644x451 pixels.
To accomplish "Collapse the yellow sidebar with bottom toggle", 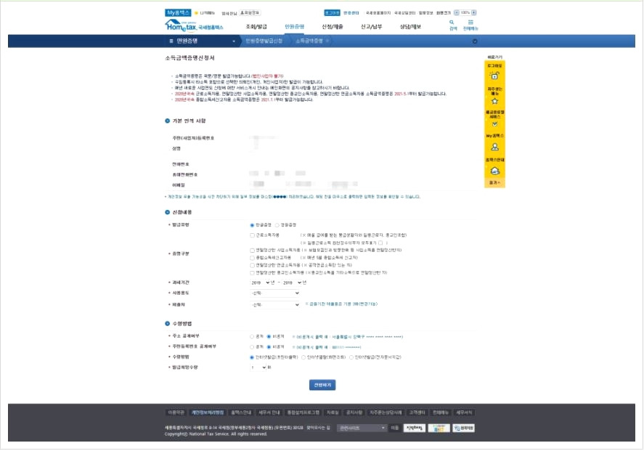I will [x=494, y=183].
